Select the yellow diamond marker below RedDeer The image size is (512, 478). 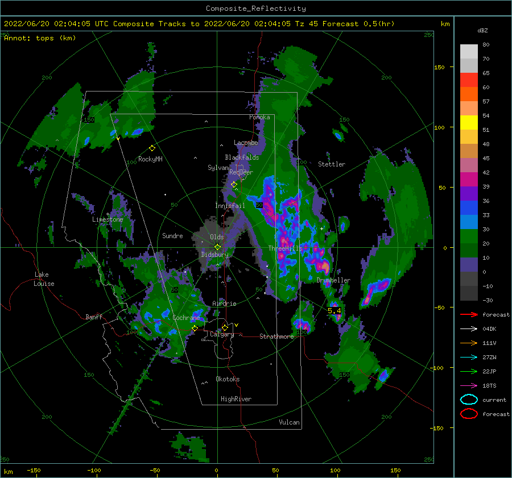(x=234, y=185)
